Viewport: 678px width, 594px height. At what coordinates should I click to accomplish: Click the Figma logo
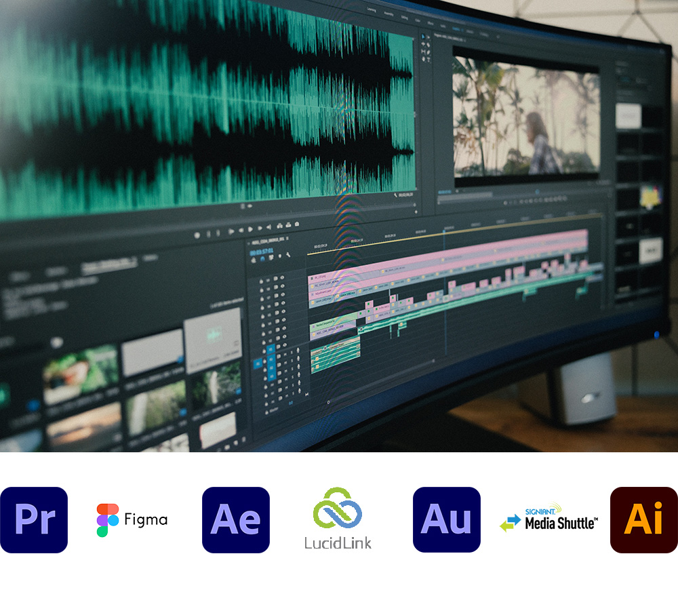[x=132, y=520]
